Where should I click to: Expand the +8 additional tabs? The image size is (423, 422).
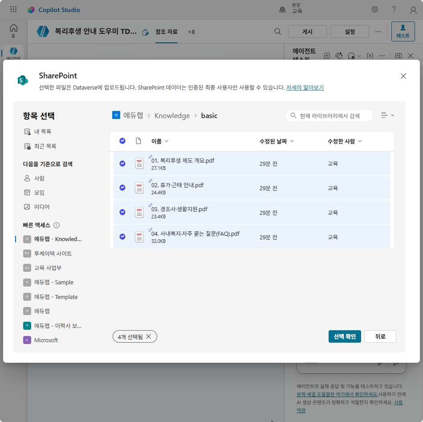(191, 32)
